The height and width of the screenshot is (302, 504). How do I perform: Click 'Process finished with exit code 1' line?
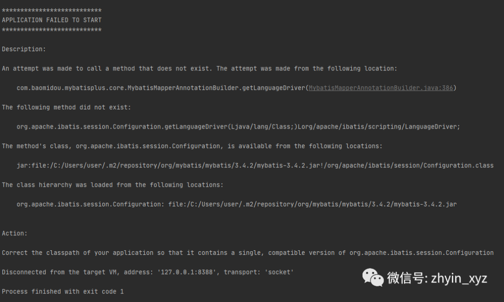point(63,291)
